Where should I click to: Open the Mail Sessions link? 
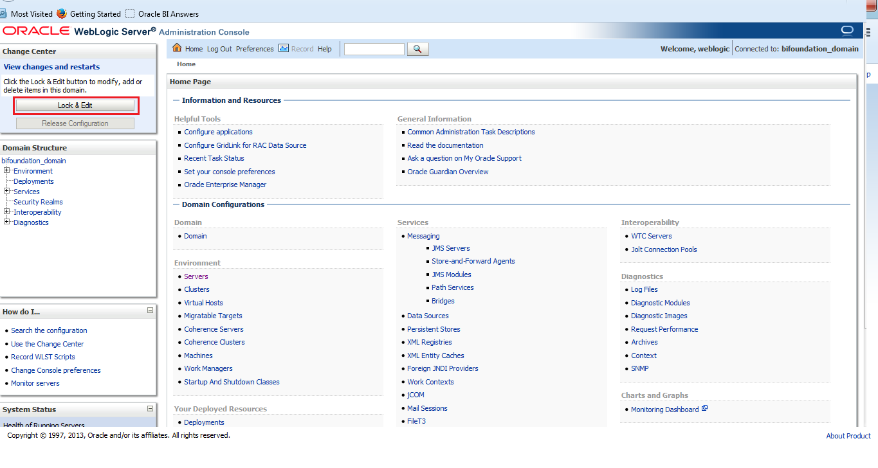[427, 408]
